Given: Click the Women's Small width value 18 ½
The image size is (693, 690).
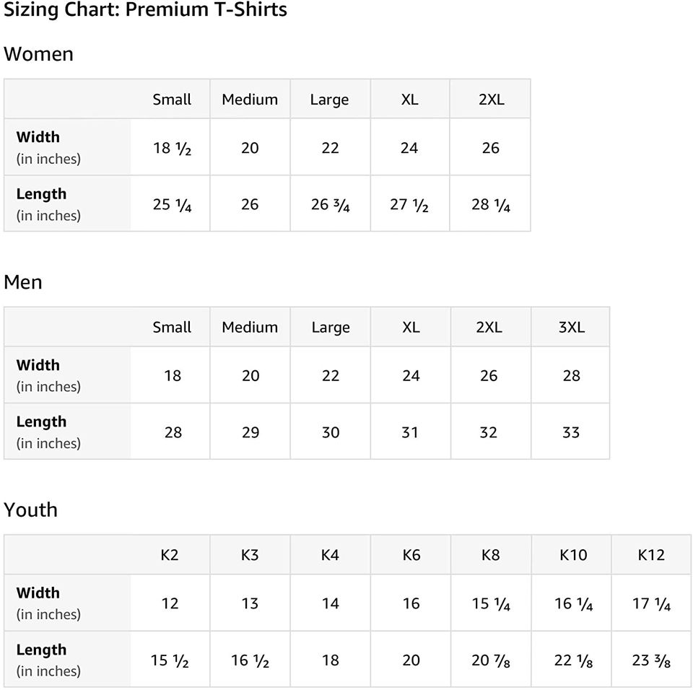Looking at the screenshot, I should coord(172,148).
